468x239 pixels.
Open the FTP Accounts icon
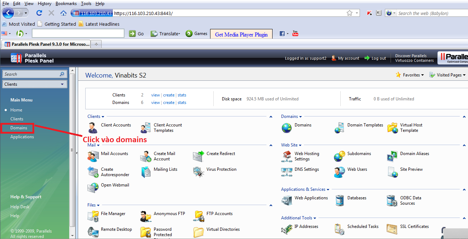(x=198, y=216)
